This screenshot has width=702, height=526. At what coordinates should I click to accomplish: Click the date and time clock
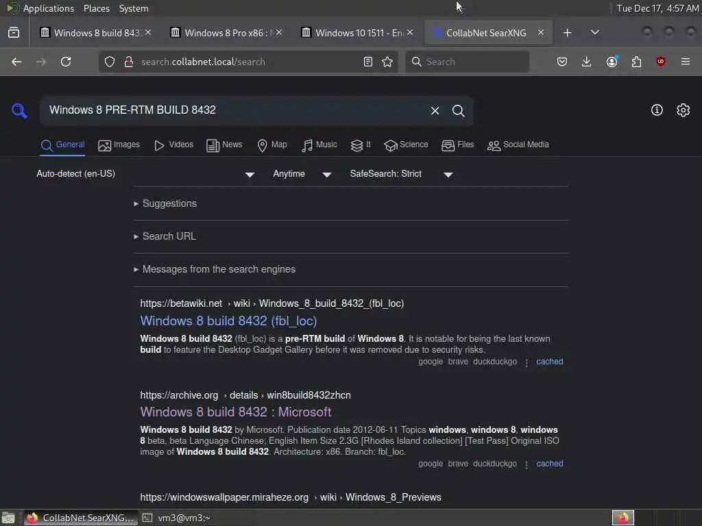pos(657,8)
